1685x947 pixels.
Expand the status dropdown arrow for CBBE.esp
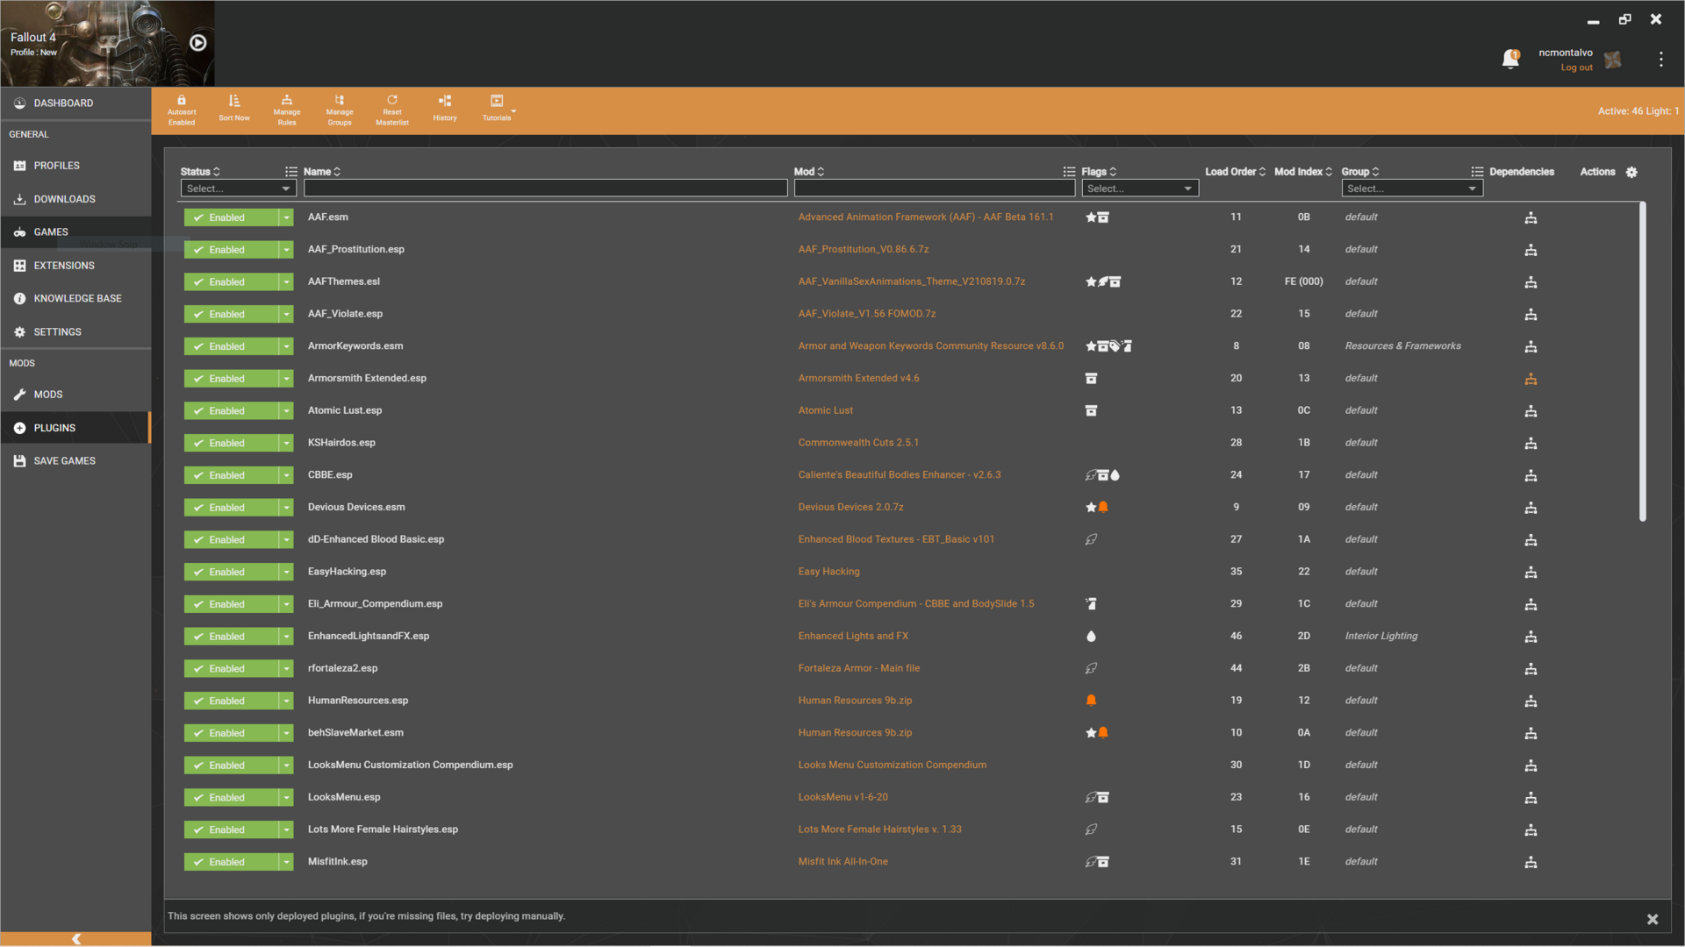286,475
